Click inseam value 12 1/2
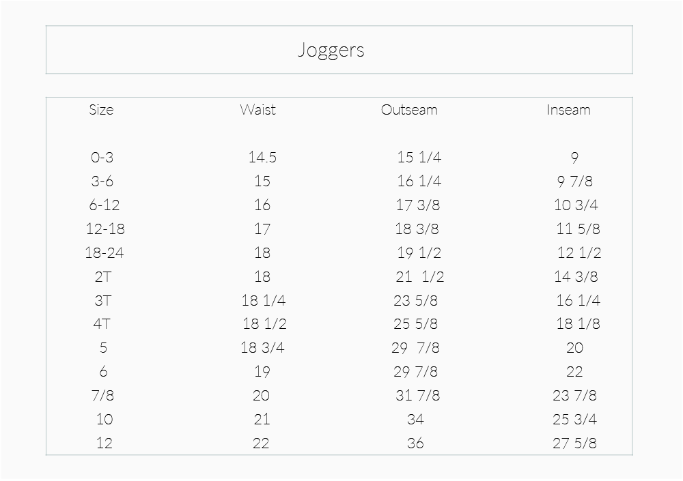 [579, 253]
